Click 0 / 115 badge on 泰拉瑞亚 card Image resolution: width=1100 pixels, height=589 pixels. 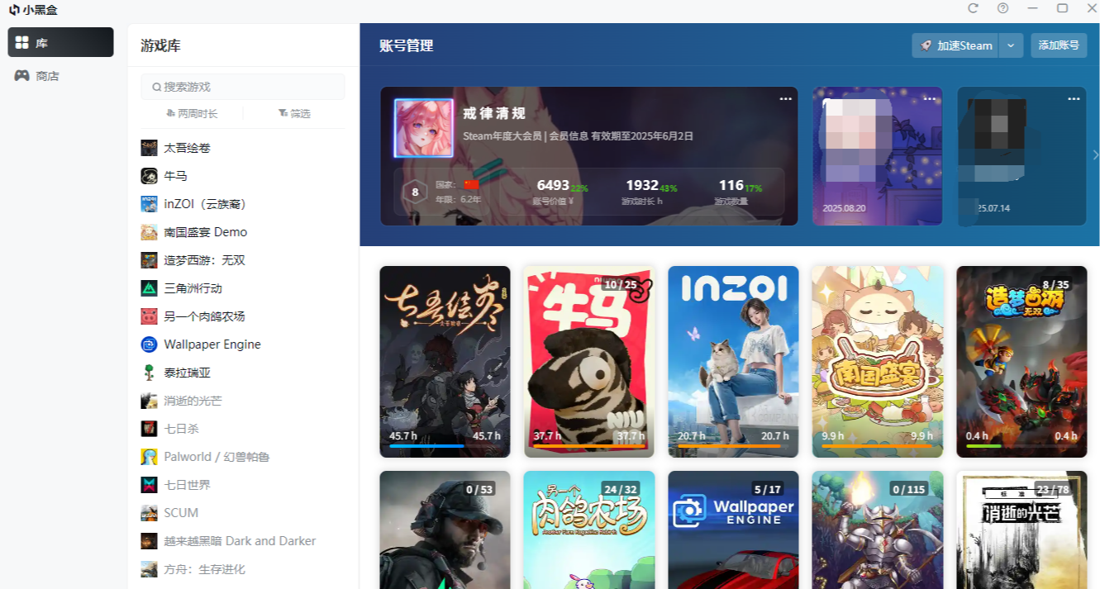[x=909, y=489]
